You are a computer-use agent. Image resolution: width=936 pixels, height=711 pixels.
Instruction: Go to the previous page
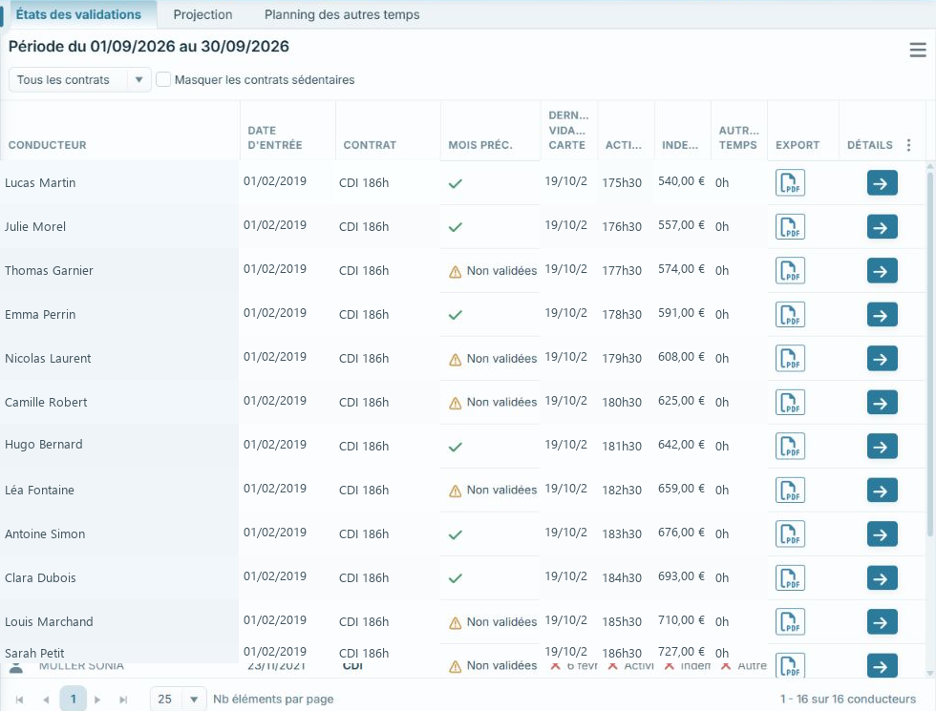(46, 699)
